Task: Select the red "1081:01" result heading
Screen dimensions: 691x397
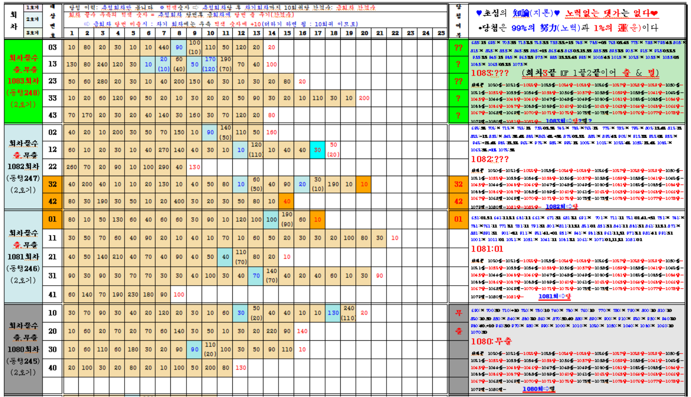Action: 487,249
